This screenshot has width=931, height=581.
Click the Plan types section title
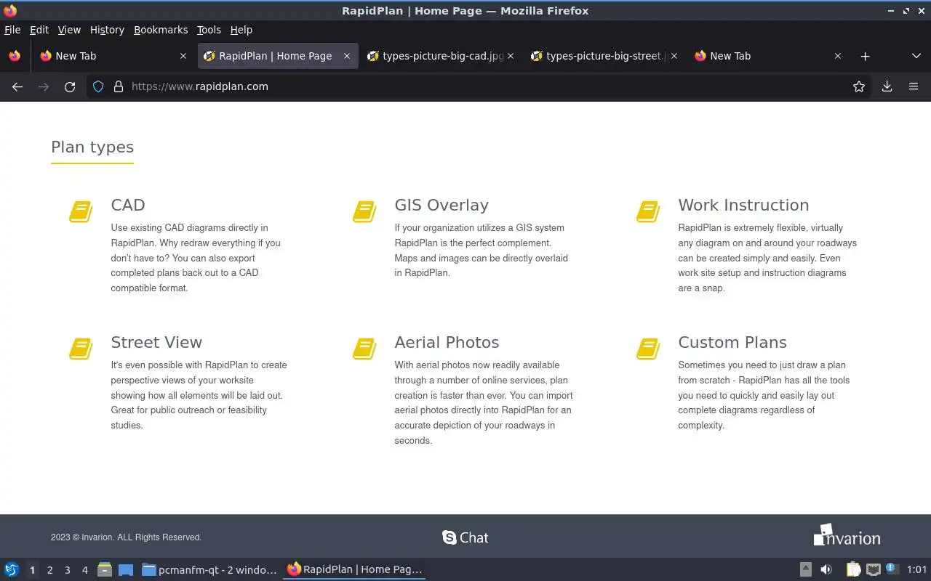(92, 147)
